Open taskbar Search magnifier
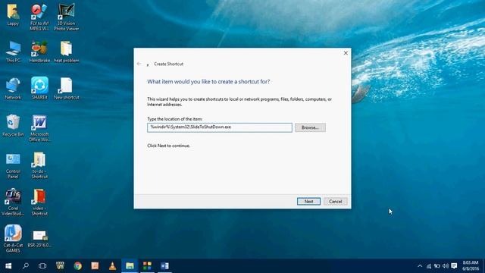Viewport: 485px width, 273px height. pos(26,266)
